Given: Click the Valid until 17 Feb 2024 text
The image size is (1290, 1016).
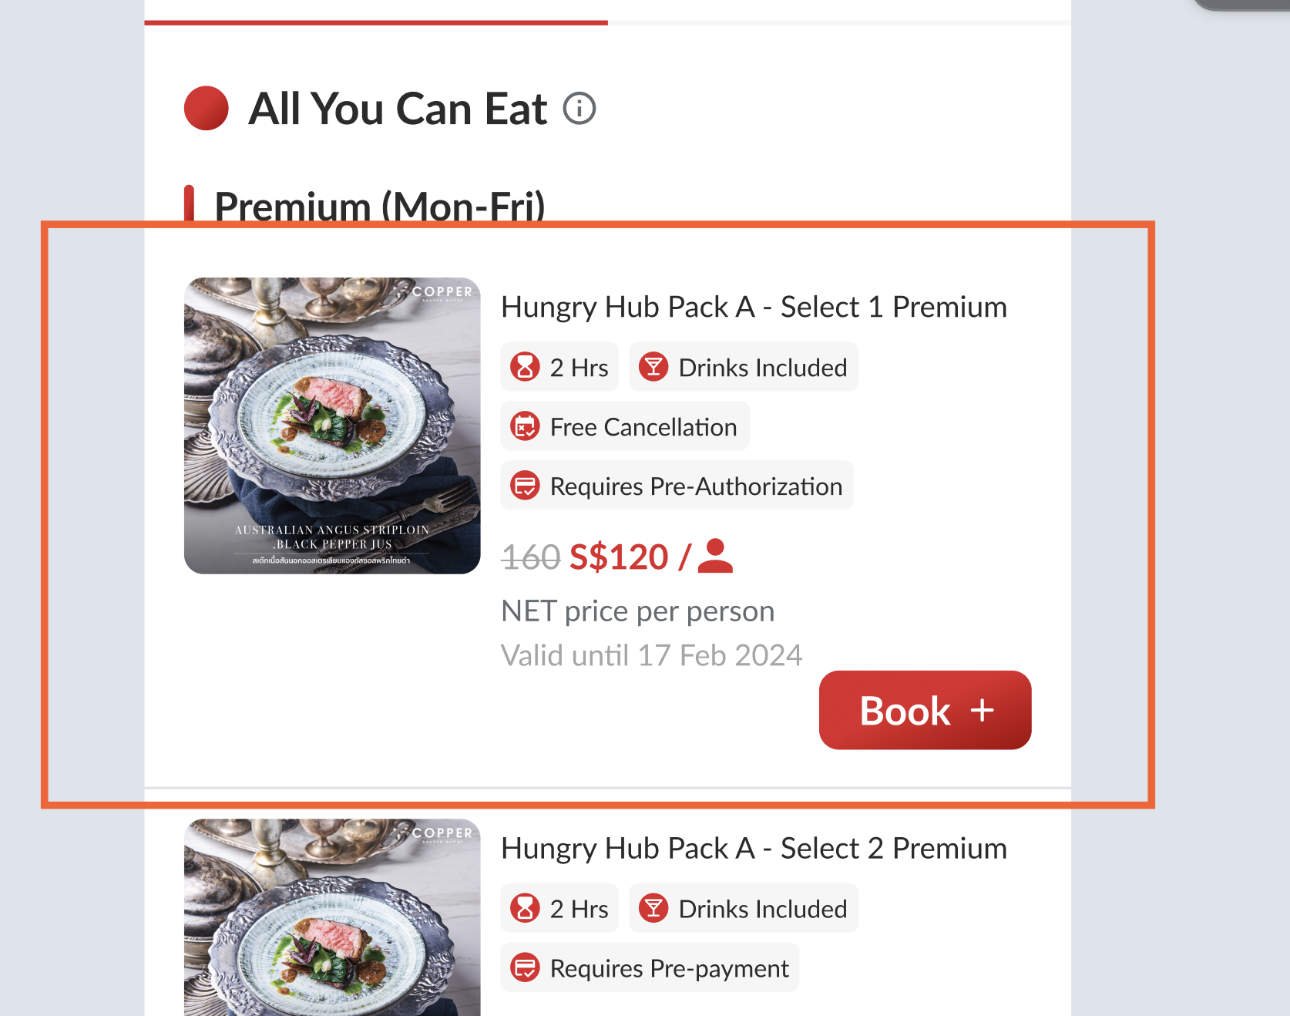Looking at the screenshot, I should (x=651, y=655).
